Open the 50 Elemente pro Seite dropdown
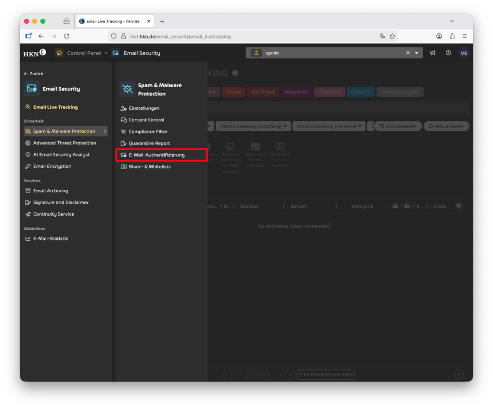 [x=326, y=374]
